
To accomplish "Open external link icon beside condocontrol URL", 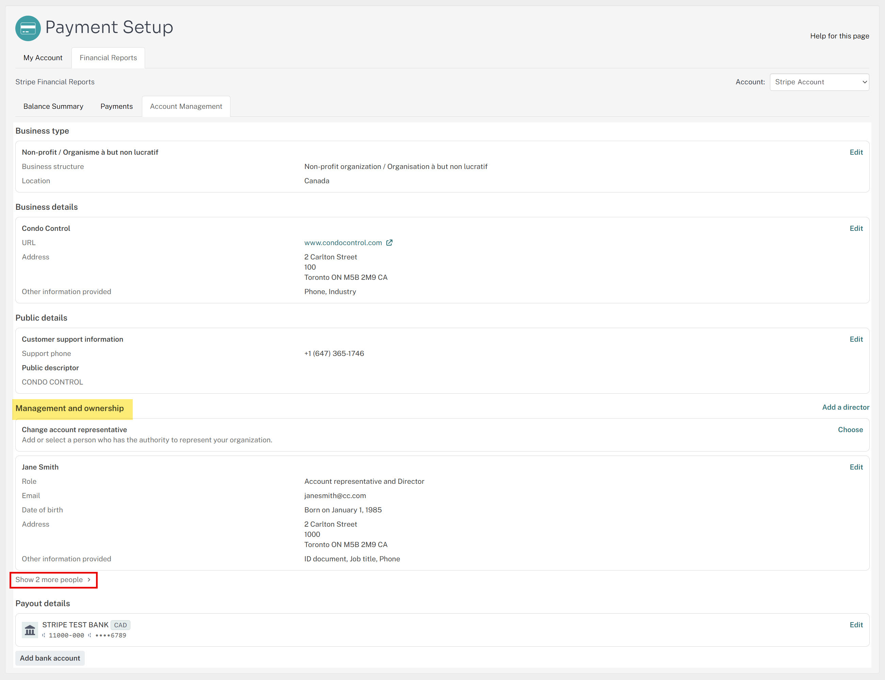I will 389,243.
